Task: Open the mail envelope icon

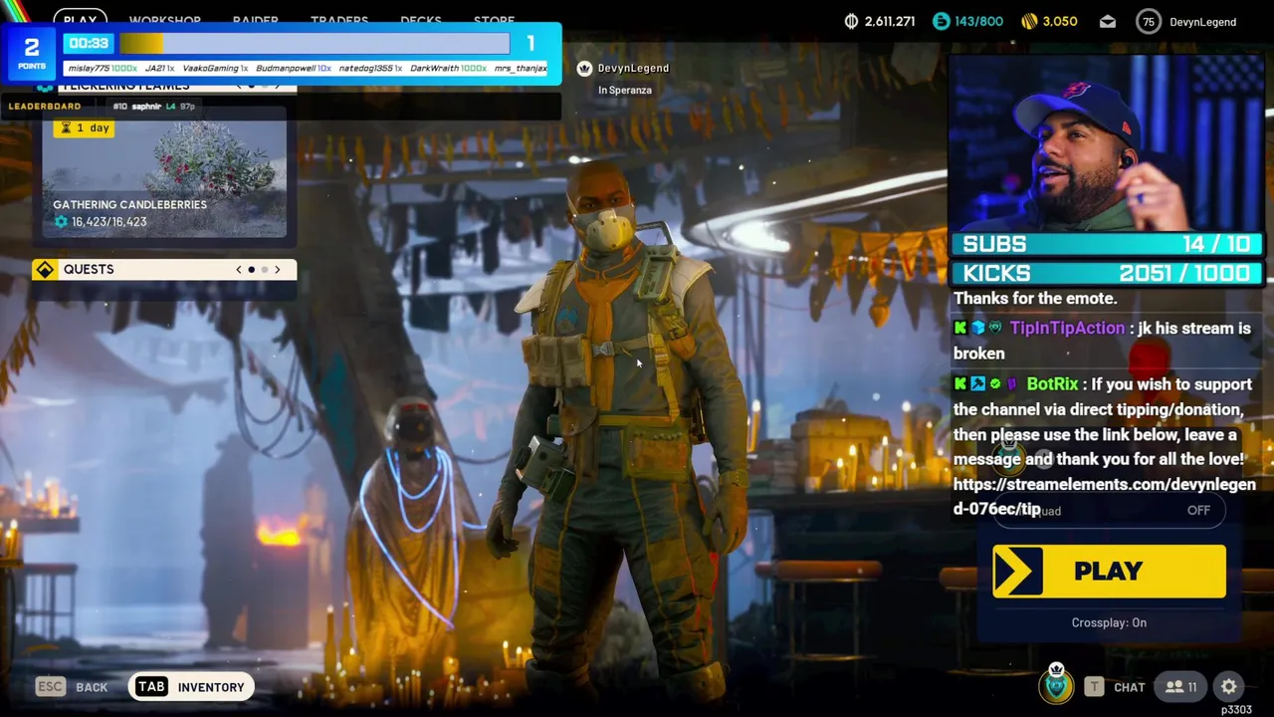Action: coord(1108,22)
